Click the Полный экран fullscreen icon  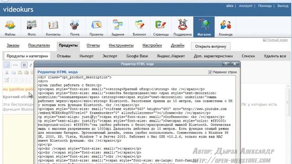[x=265, y=40]
